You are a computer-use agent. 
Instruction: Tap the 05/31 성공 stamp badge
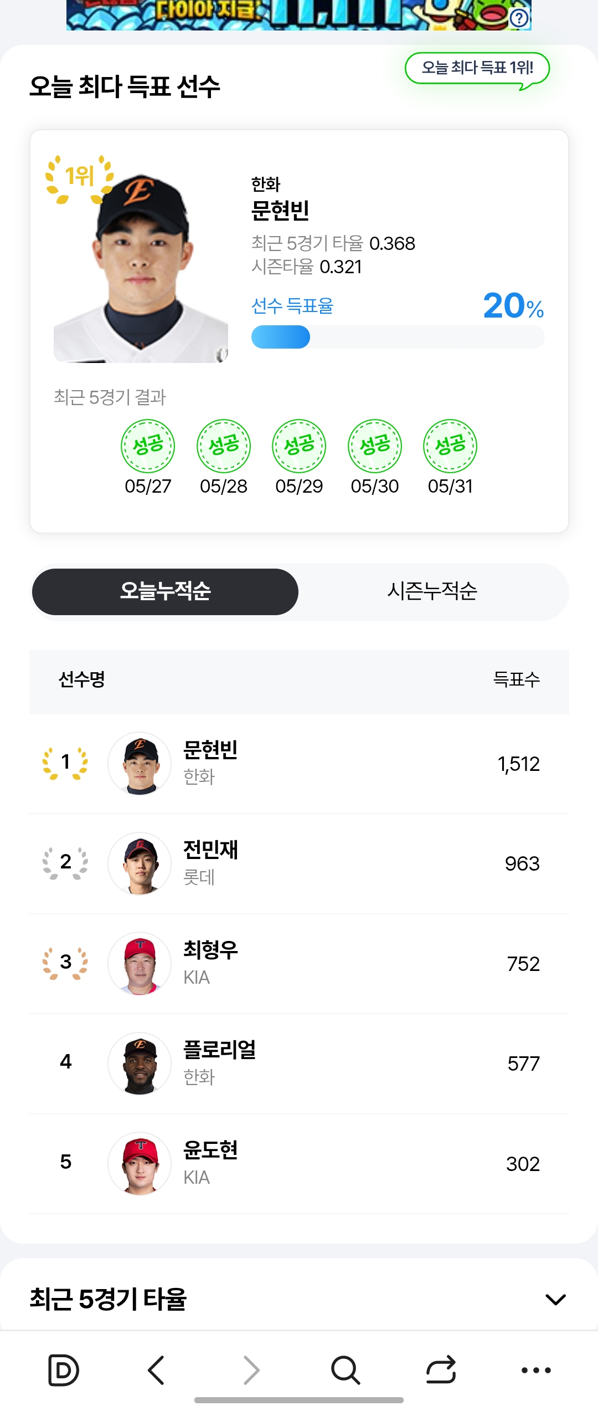coord(450,446)
